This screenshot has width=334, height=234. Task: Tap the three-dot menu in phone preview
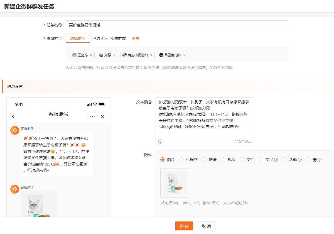click(92, 116)
